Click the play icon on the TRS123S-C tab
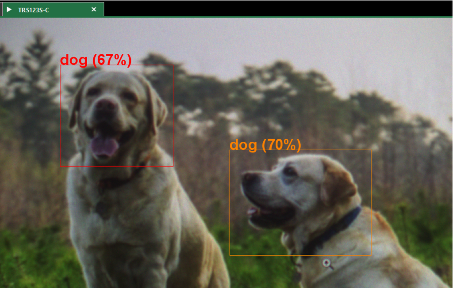The image size is (453, 288). pyautogui.click(x=9, y=9)
